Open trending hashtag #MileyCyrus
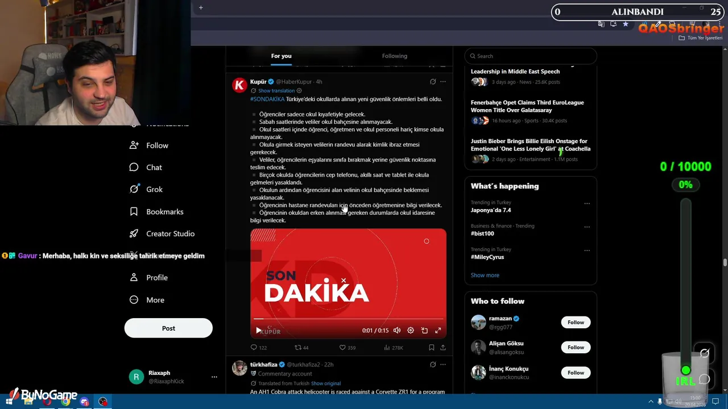The image size is (728, 409). pos(487,257)
